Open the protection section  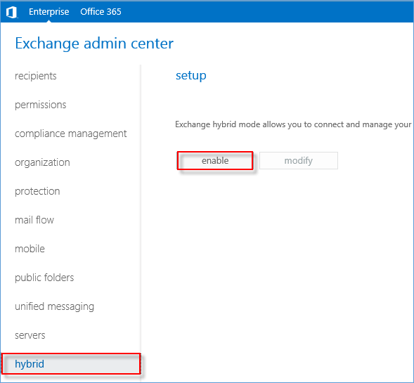tap(37, 191)
